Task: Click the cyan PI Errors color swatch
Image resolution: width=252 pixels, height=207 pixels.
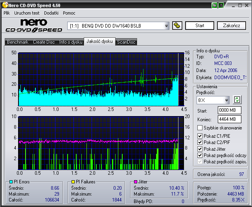Action: point(11,182)
